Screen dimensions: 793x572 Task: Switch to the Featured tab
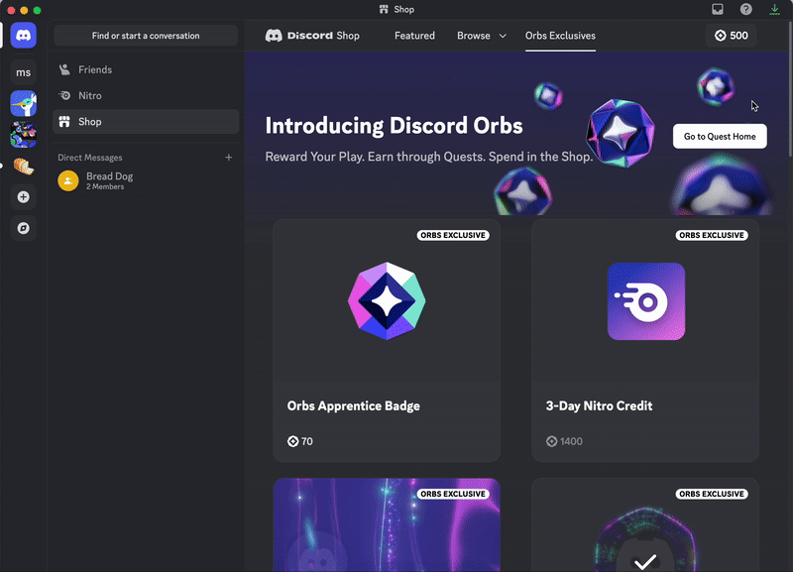tap(414, 35)
